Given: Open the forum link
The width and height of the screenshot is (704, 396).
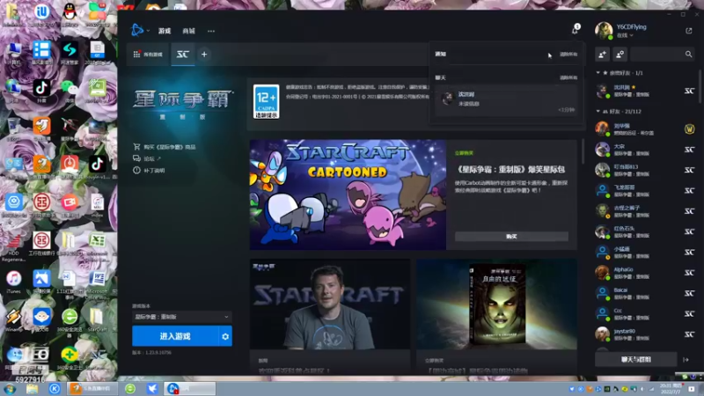Looking at the screenshot, I should click(x=147, y=158).
